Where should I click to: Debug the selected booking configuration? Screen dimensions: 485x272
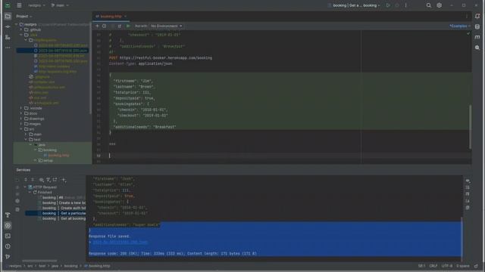coord(397,5)
